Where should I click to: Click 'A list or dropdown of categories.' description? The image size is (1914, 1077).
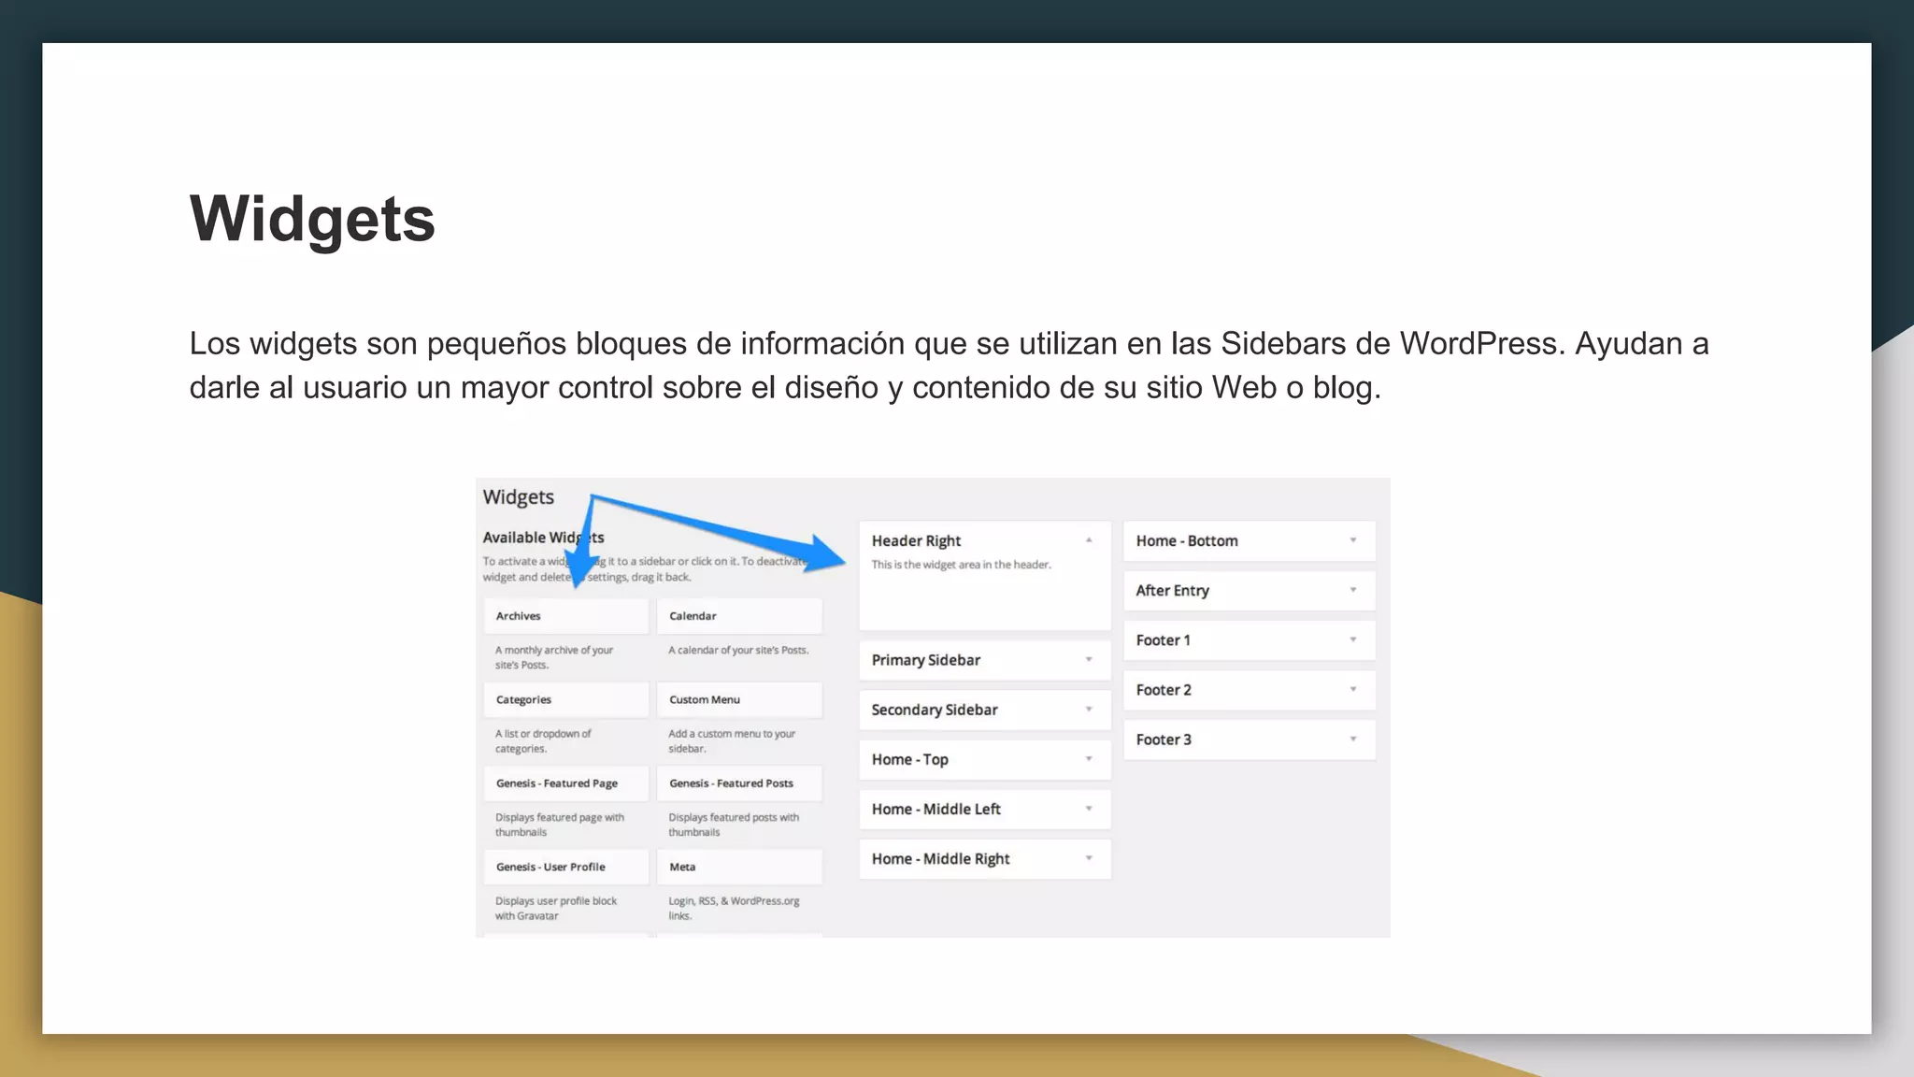(543, 740)
